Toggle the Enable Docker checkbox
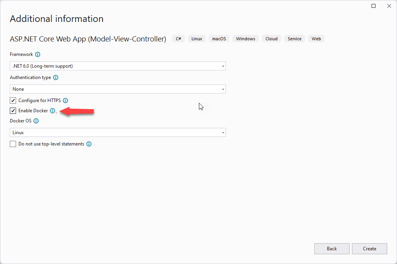Image resolution: width=397 pixels, height=264 pixels. (13, 111)
